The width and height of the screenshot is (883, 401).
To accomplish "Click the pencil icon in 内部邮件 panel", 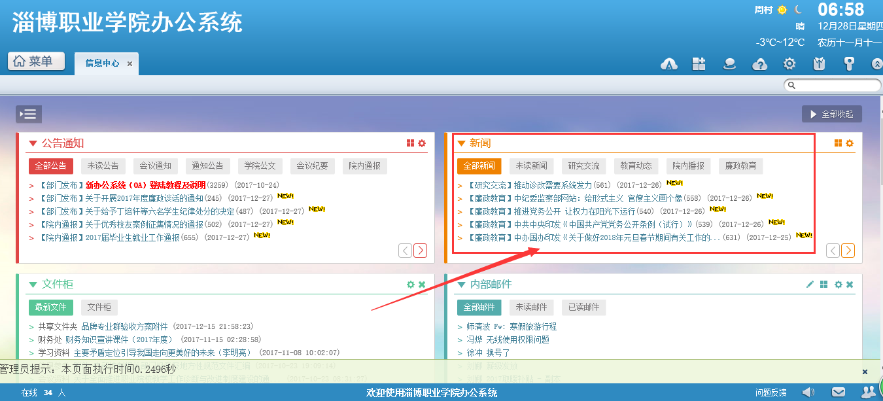I will tap(810, 285).
